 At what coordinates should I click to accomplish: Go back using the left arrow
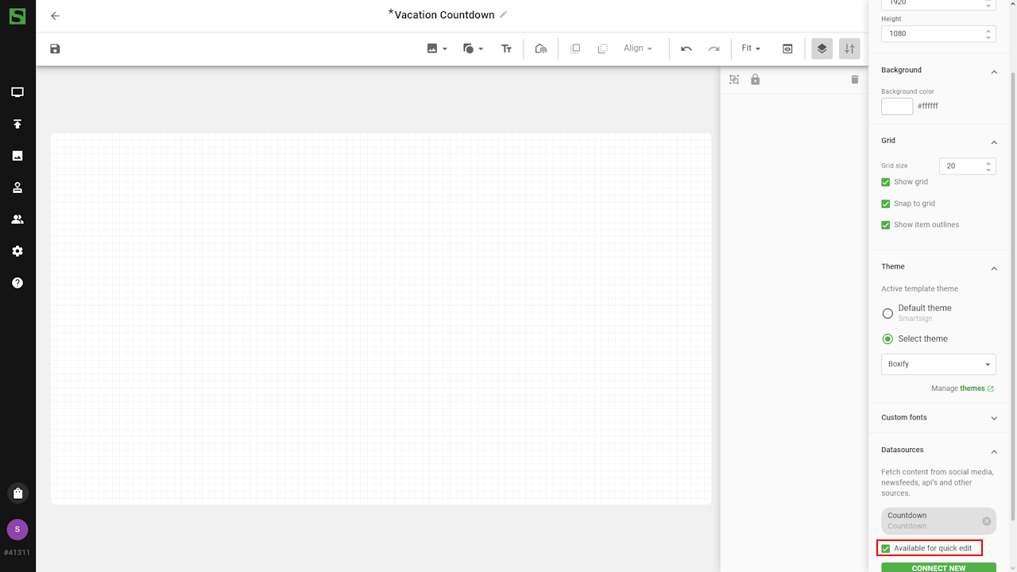[x=55, y=16]
